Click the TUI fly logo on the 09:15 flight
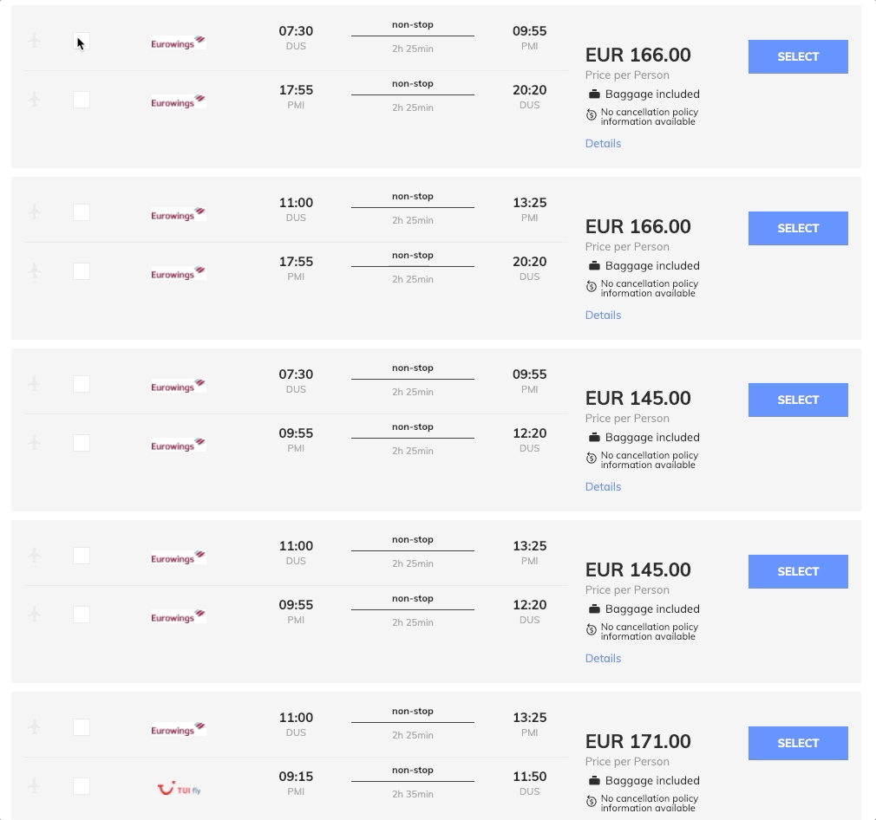This screenshot has width=876, height=820. (x=179, y=789)
